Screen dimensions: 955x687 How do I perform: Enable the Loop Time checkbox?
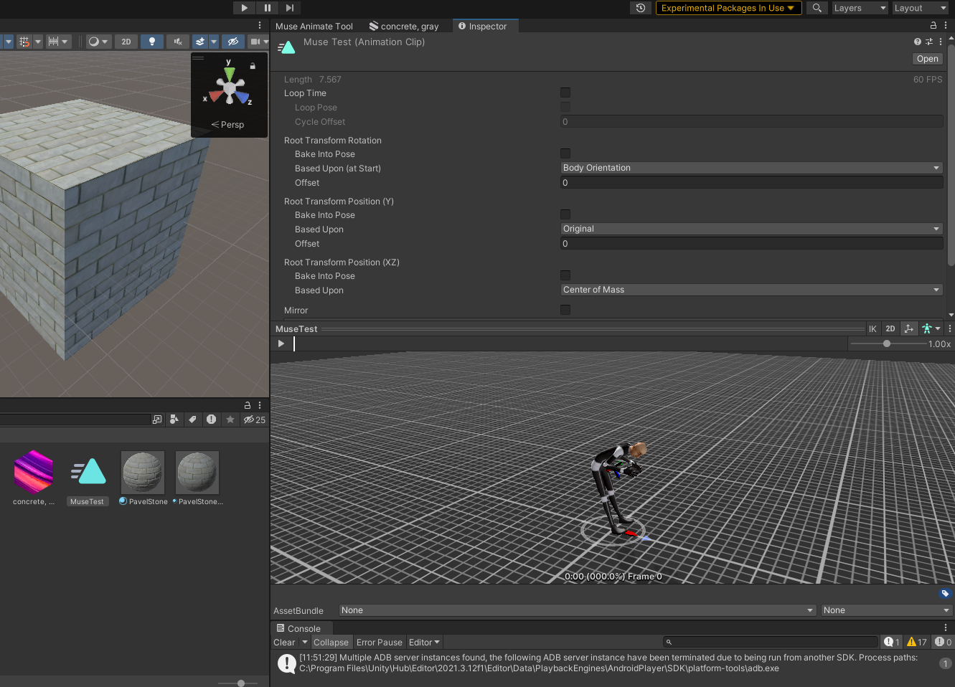click(x=565, y=93)
